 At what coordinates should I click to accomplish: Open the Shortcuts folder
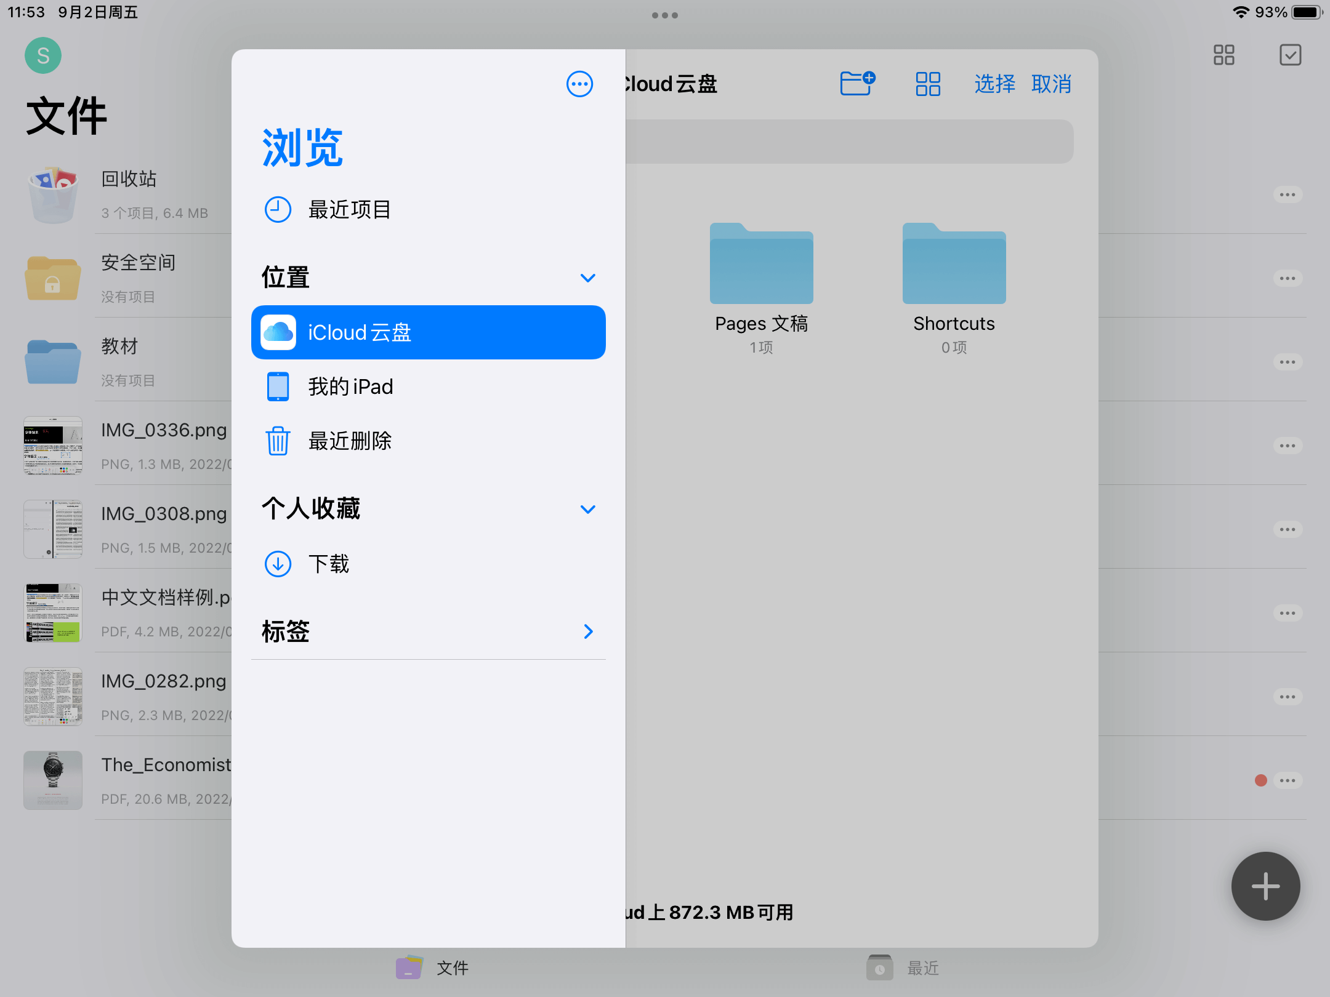(x=954, y=289)
